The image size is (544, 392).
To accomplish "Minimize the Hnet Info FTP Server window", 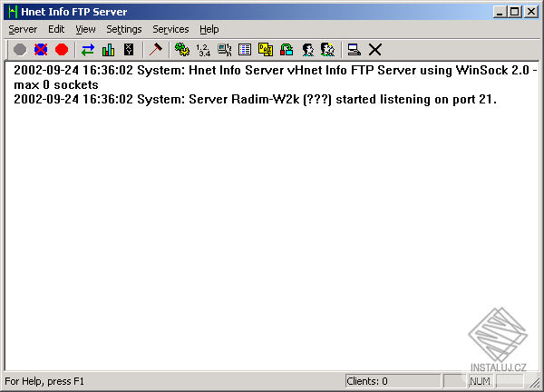I will (500, 12).
